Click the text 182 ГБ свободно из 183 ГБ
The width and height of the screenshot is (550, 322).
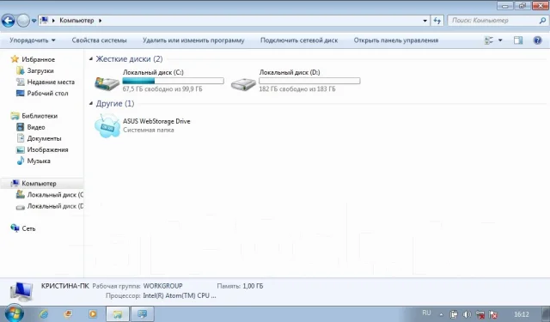click(x=297, y=89)
